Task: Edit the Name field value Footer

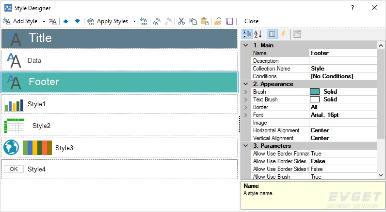Action: [343, 53]
